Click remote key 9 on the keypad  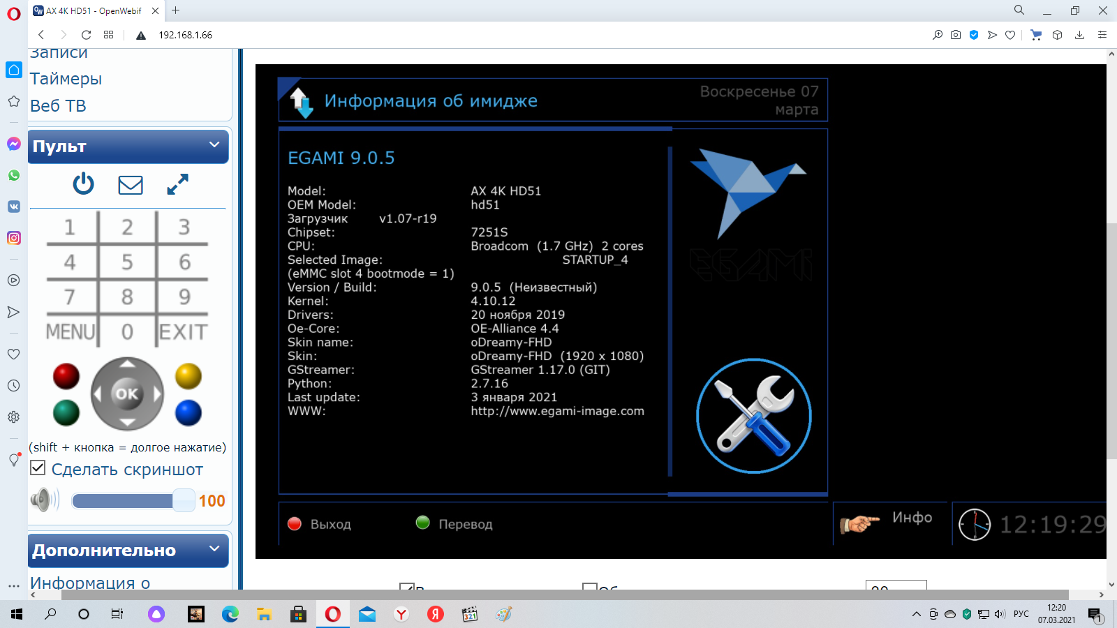click(x=184, y=297)
